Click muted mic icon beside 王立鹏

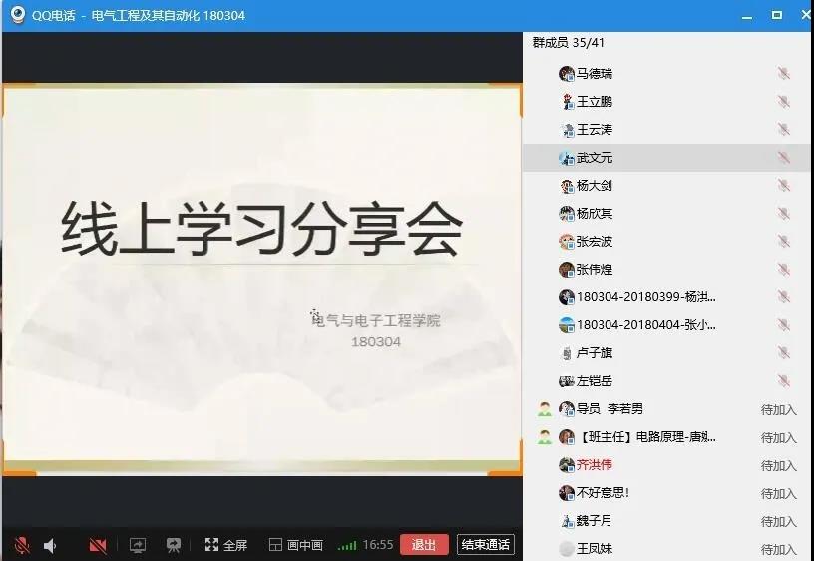click(x=783, y=102)
